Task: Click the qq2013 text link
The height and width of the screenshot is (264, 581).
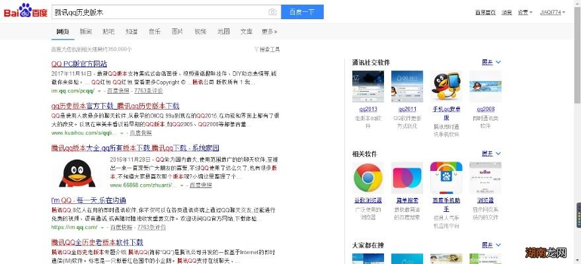Action: click(368, 110)
